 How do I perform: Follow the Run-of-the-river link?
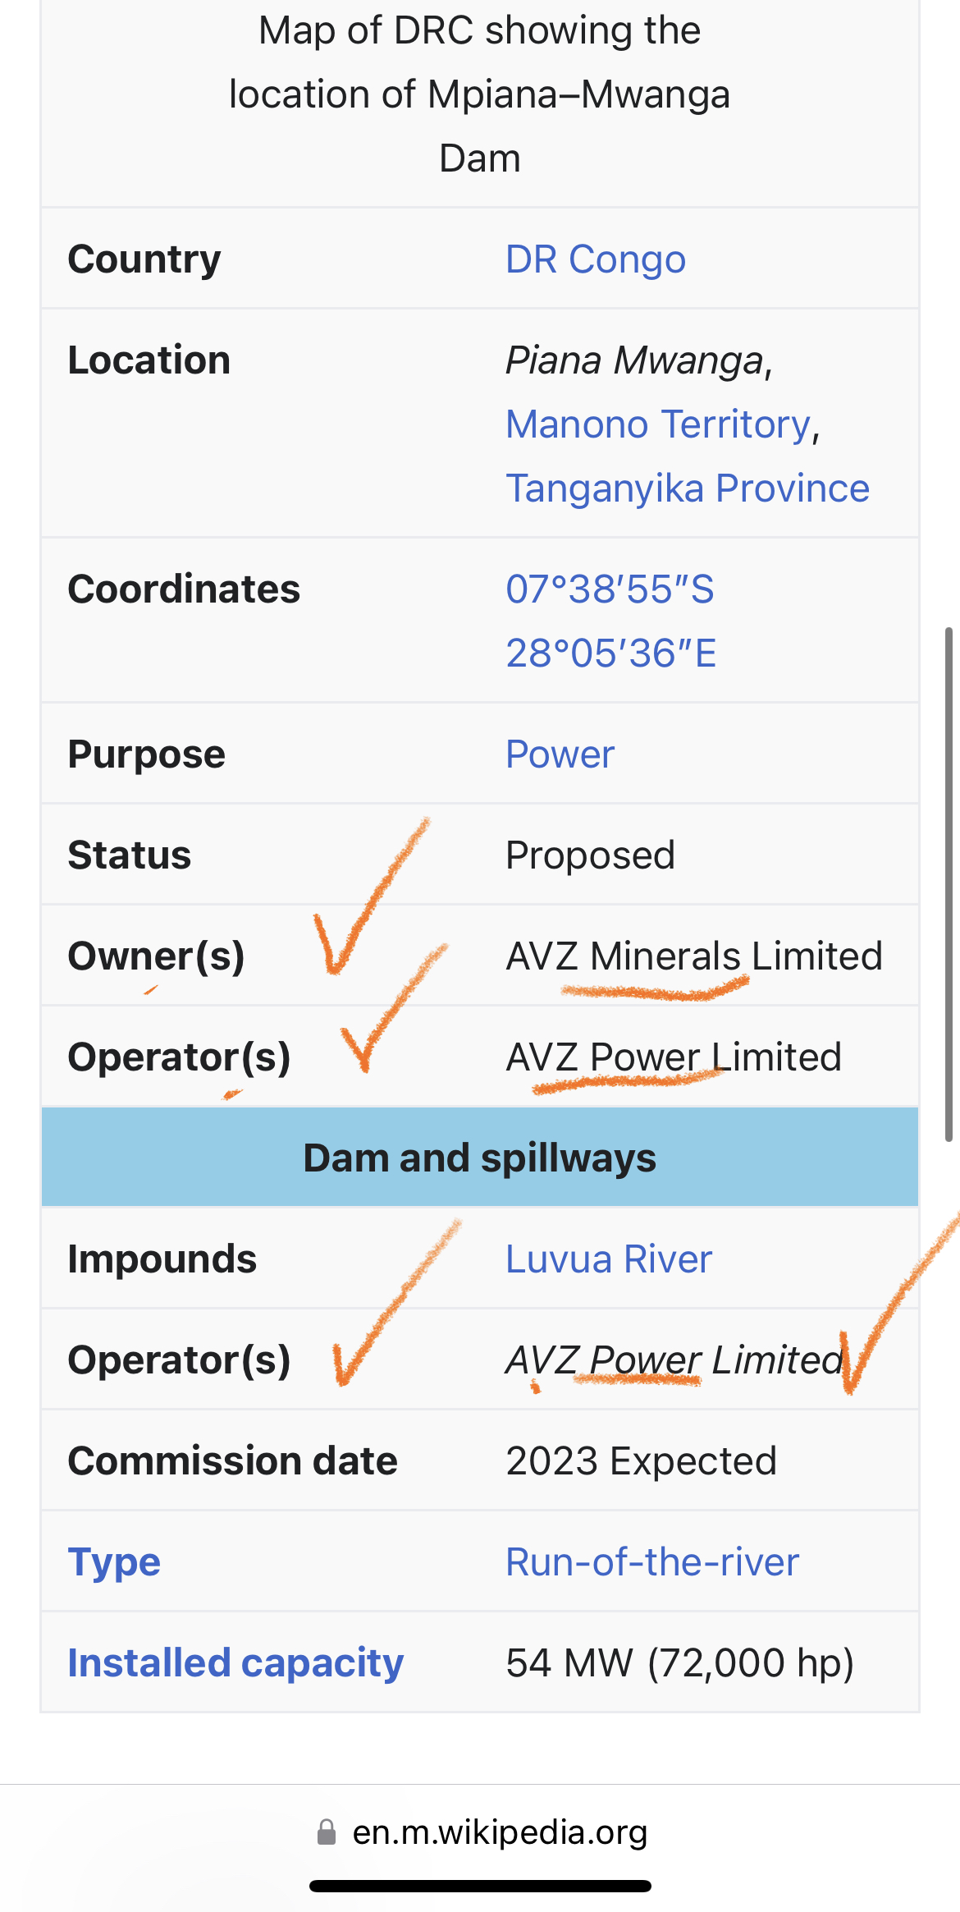click(652, 1562)
